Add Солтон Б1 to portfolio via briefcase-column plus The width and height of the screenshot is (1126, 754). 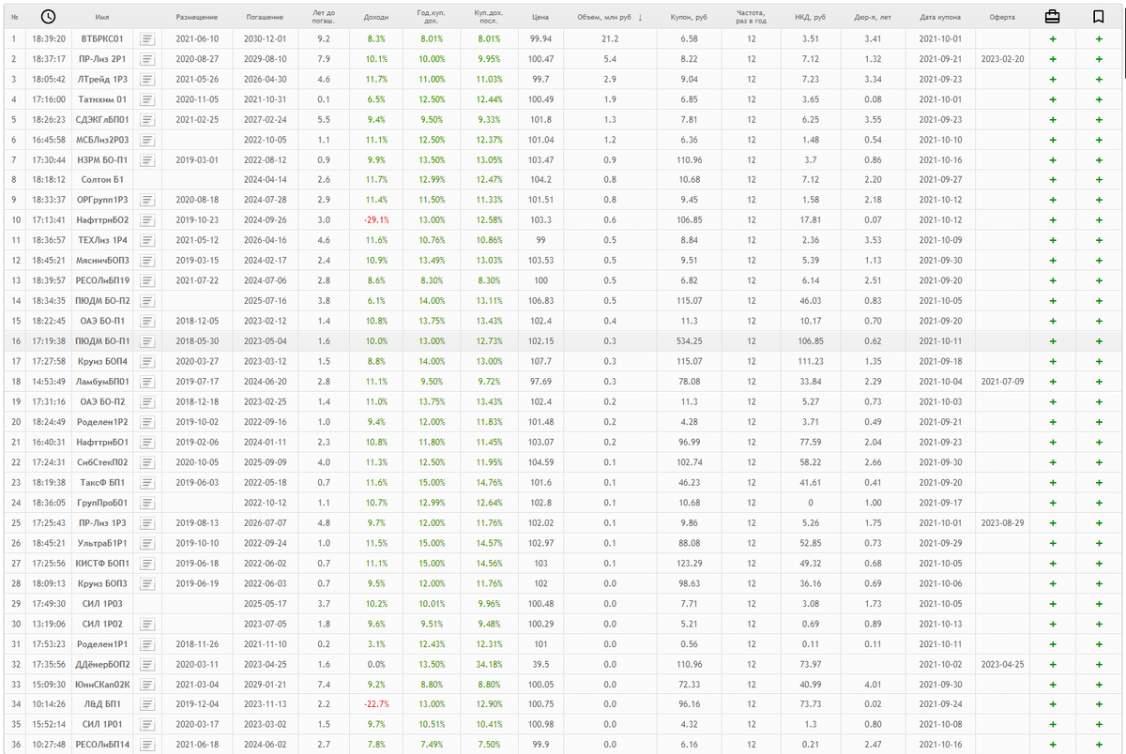click(1053, 180)
